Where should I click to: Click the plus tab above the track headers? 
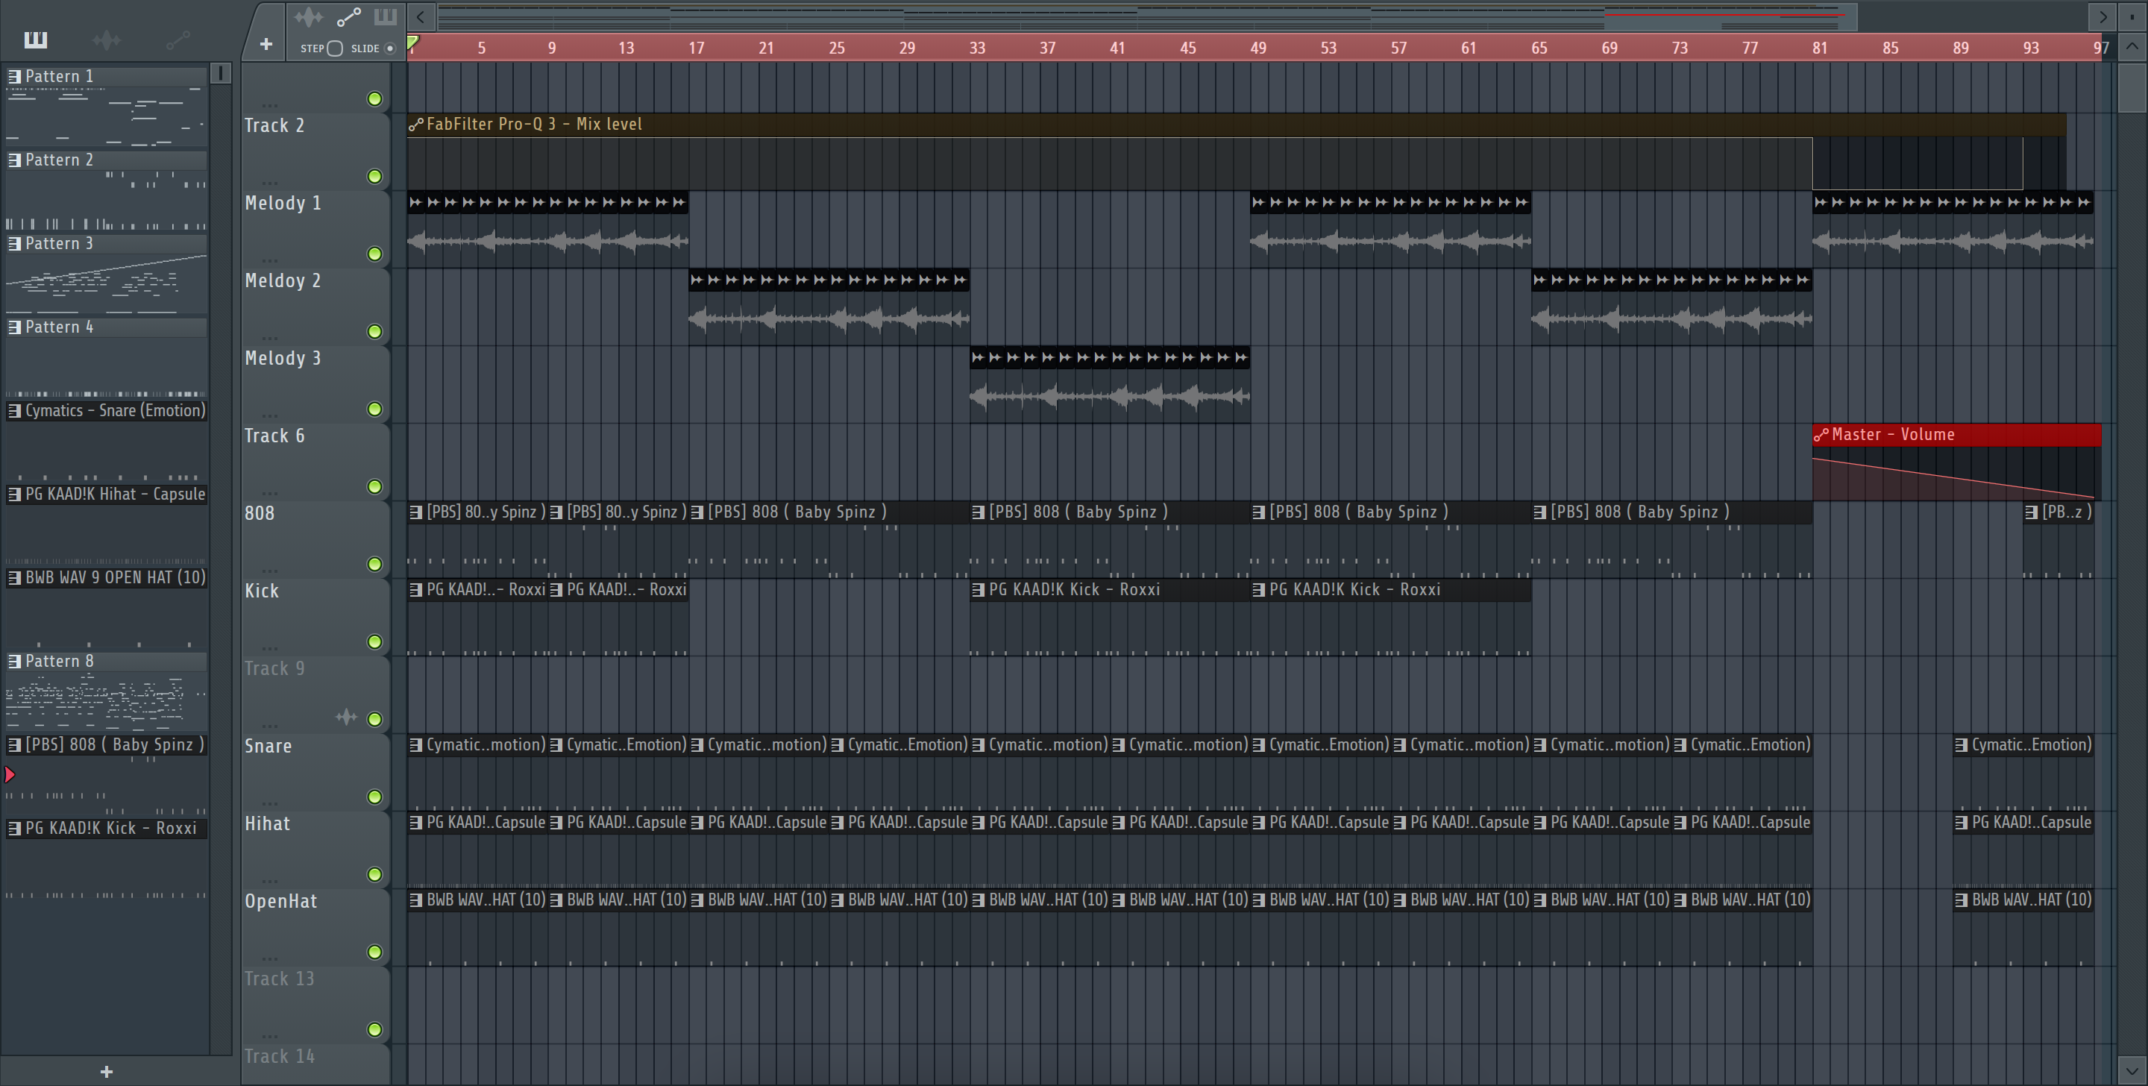tap(266, 44)
